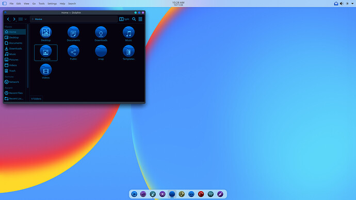This screenshot has height=200, width=356.
Task: Click the Dolphin window menu icon in titlebar
Action: click(x=5, y=12)
